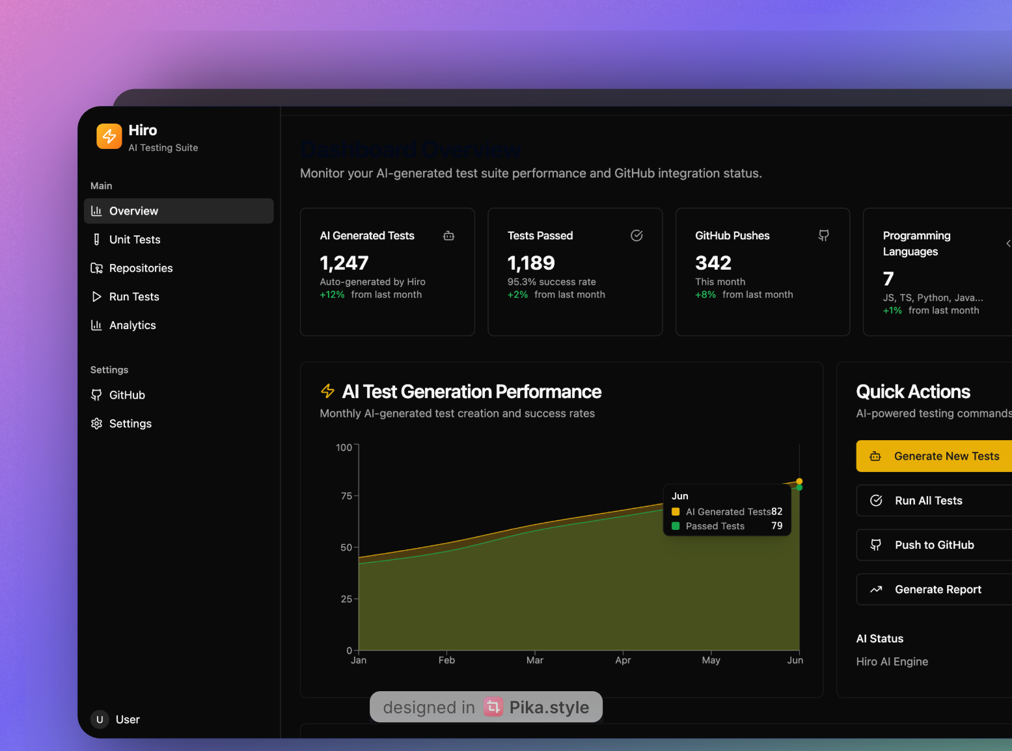Screen dimensions: 1012x751
Task: Click the gear icon next to Settings
Action: click(96, 423)
